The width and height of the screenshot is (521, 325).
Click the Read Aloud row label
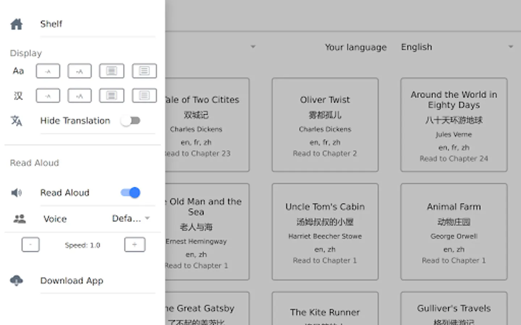[65, 193]
